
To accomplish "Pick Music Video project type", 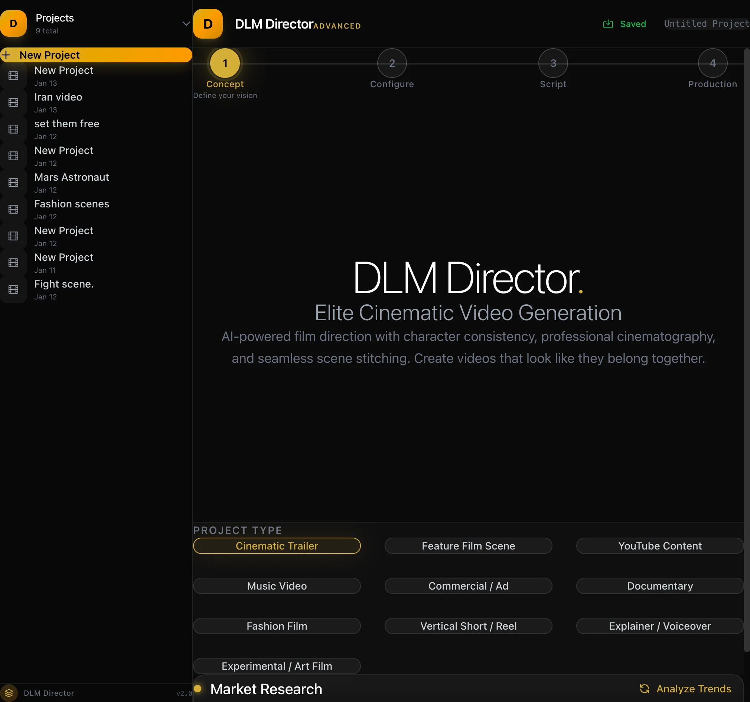I will pos(277,586).
